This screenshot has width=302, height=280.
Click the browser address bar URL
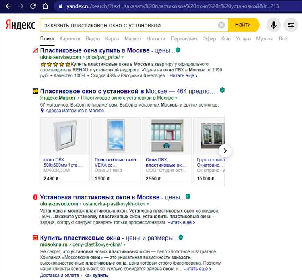coord(172,6)
